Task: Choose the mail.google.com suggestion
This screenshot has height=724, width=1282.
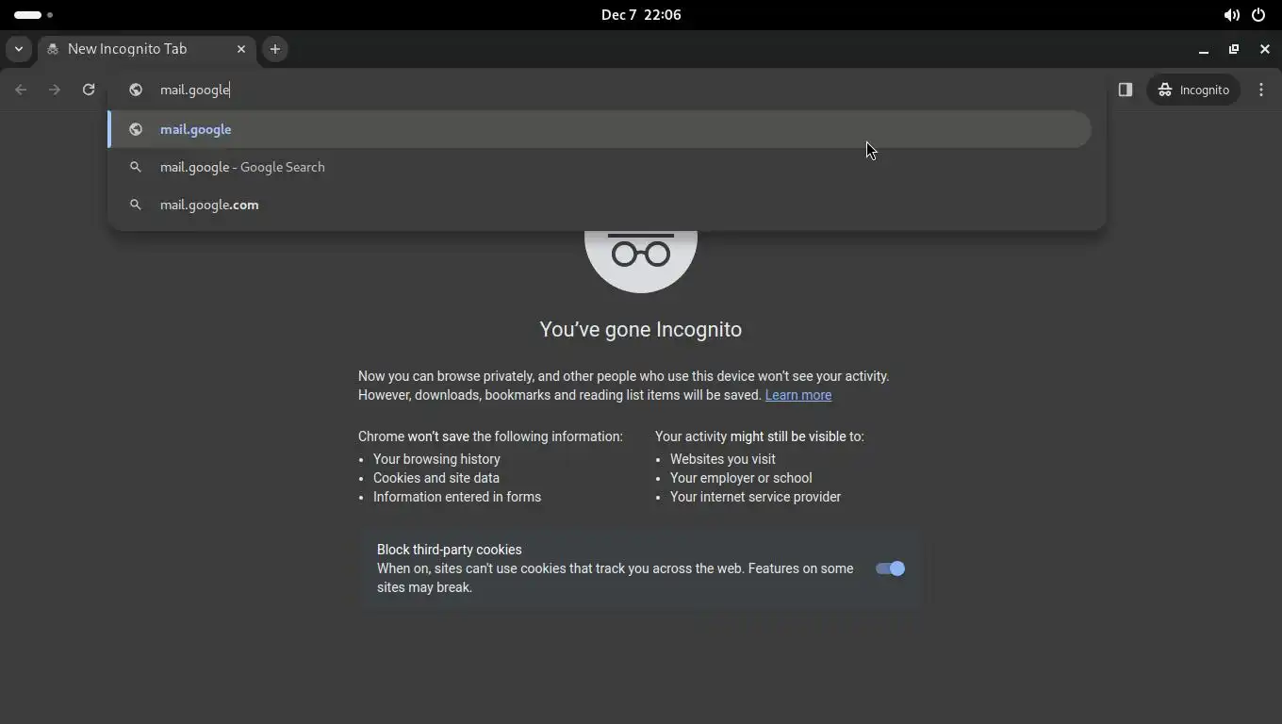Action: point(600,205)
